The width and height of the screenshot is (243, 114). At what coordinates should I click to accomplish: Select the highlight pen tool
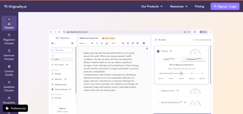107,43
